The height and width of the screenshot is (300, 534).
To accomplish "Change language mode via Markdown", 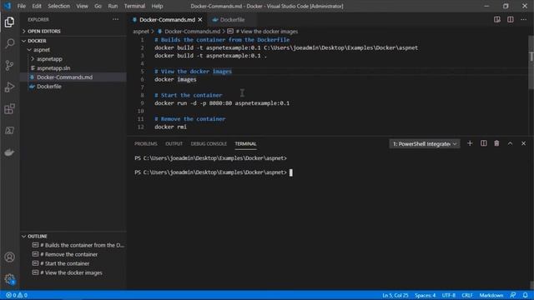I will (x=491, y=295).
